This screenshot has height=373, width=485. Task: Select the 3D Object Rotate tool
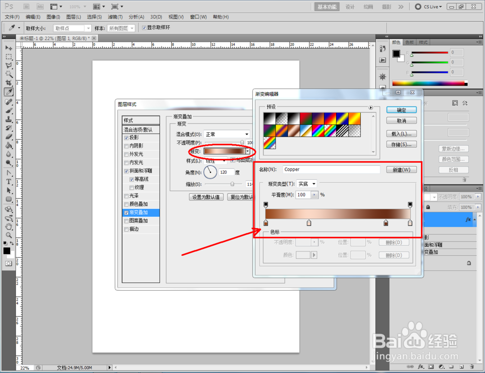click(9, 209)
